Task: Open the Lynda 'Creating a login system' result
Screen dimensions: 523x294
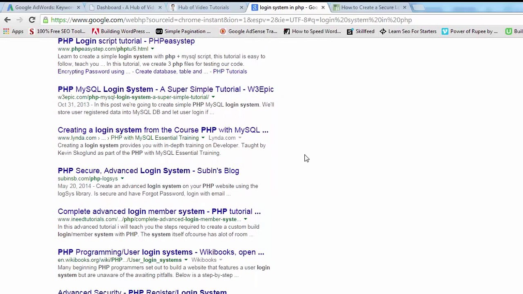Action: click(163, 130)
